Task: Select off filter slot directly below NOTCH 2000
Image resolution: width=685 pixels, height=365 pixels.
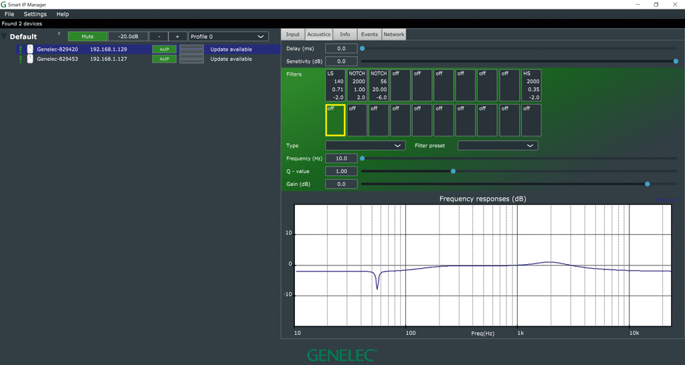Action: 357,120
